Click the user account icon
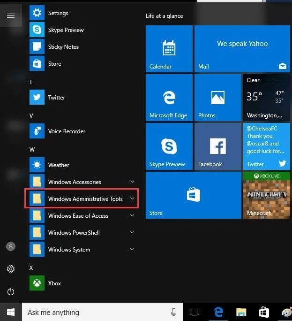Image resolution: width=292 pixels, height=321 pixels. click(11, 246)
